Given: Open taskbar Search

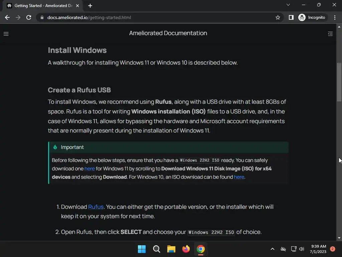Looking at the screenshot, I should coord(156,249).
